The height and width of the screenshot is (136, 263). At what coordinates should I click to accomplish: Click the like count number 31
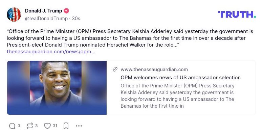point(55,126)
